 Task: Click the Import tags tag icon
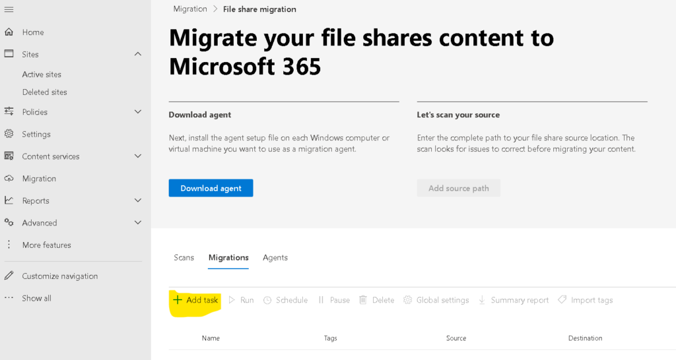click(562, 299)
